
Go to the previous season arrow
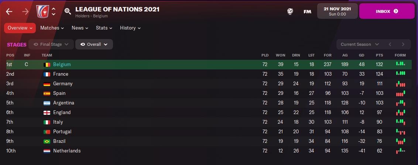pos(390,44)
